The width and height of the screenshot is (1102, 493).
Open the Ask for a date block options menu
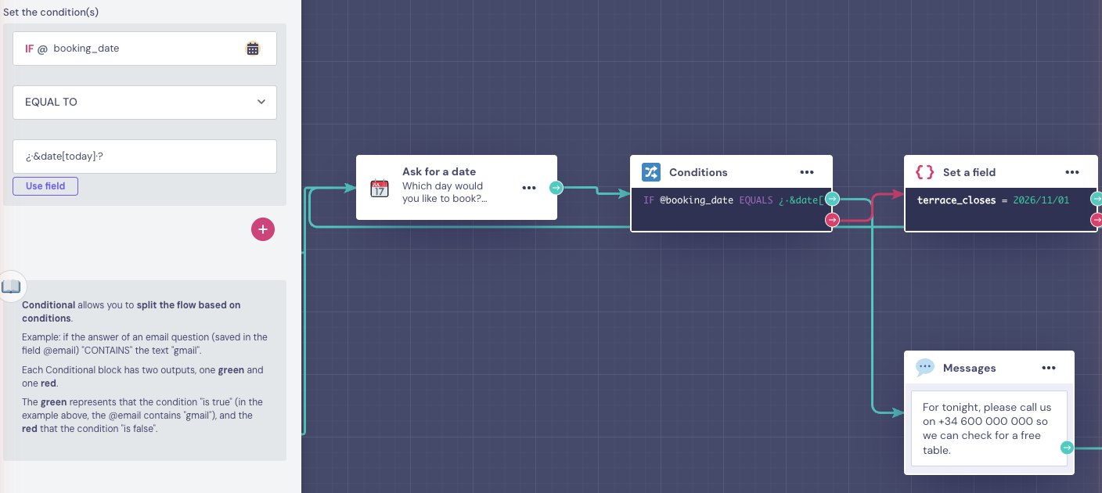529,188
